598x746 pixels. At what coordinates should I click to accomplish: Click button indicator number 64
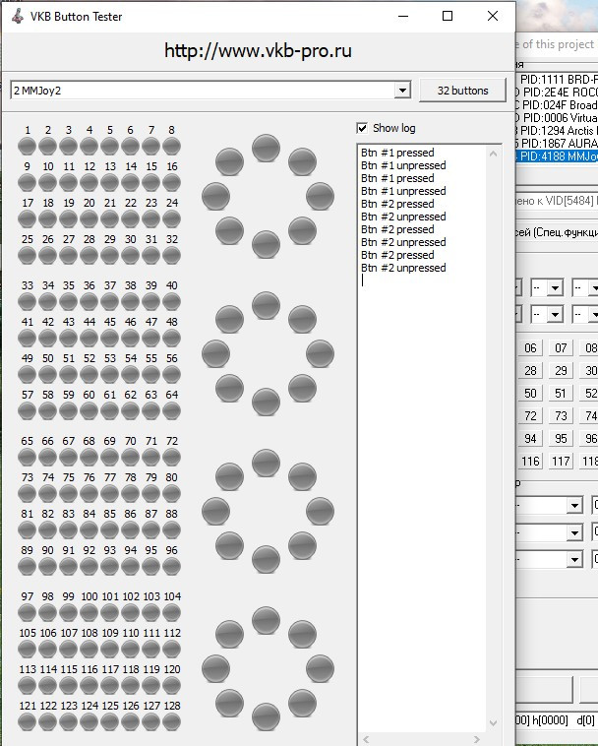[x=171, y=410]
